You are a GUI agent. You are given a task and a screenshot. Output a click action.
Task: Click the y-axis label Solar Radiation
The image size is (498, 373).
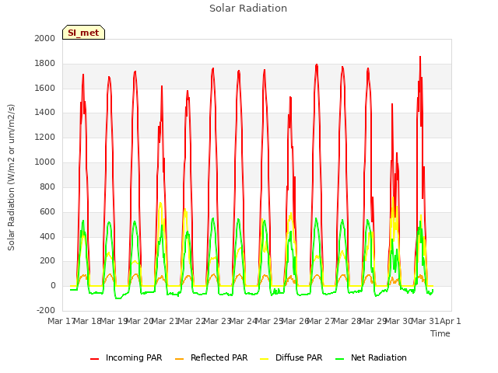click(x=11, y=177)
